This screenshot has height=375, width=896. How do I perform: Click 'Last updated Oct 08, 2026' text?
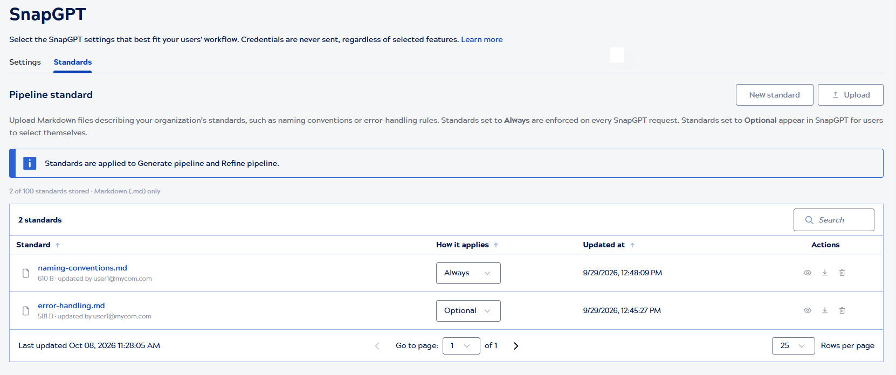(89, 345)
